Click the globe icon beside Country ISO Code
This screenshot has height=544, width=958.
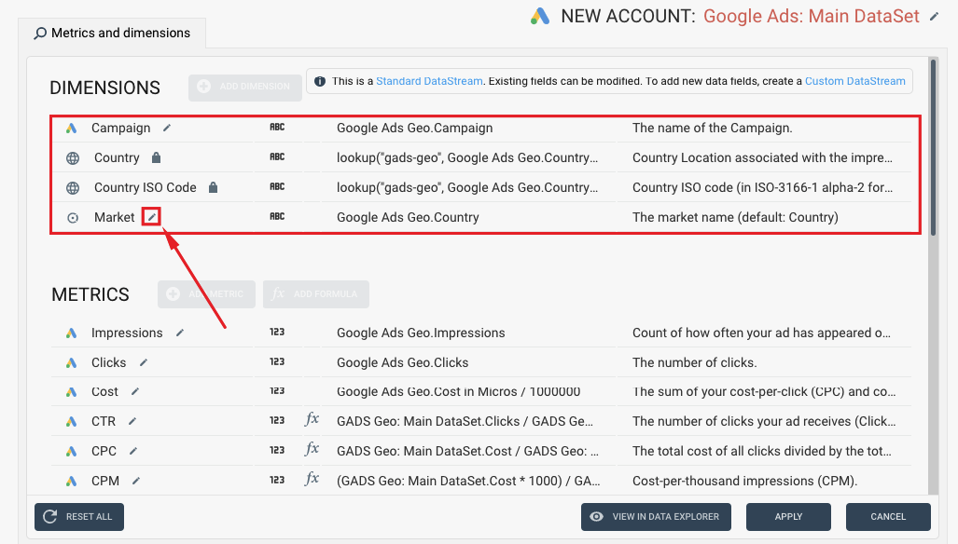[x=73, y=188]
